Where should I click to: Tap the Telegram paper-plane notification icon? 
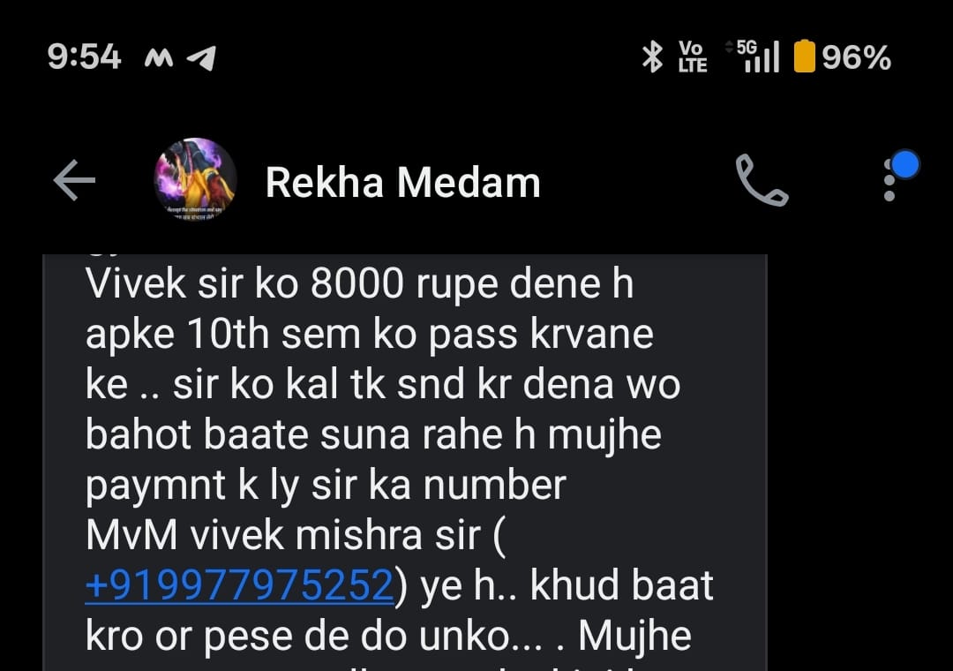[x=201, y=58]
